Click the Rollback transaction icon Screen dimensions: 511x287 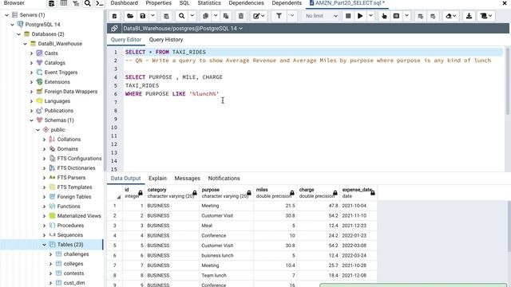pos(433,16)
